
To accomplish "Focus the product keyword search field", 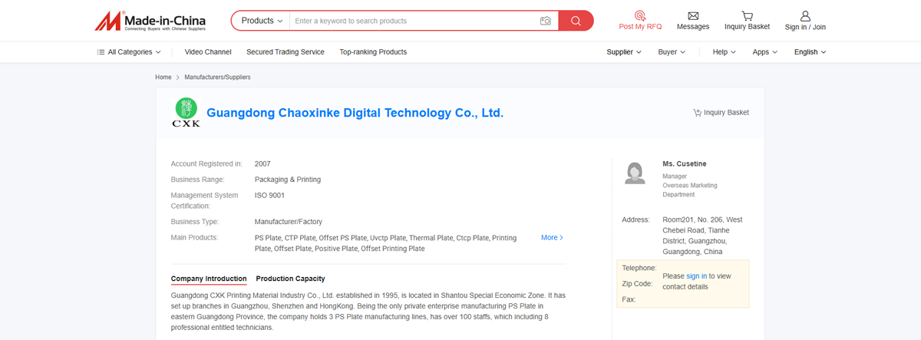I will click(x=413, y=21).
